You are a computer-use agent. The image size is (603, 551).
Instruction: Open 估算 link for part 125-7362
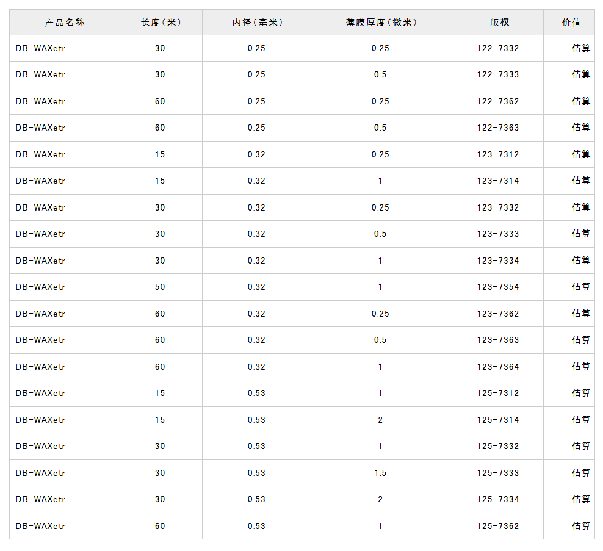click(x=580, y=526)
